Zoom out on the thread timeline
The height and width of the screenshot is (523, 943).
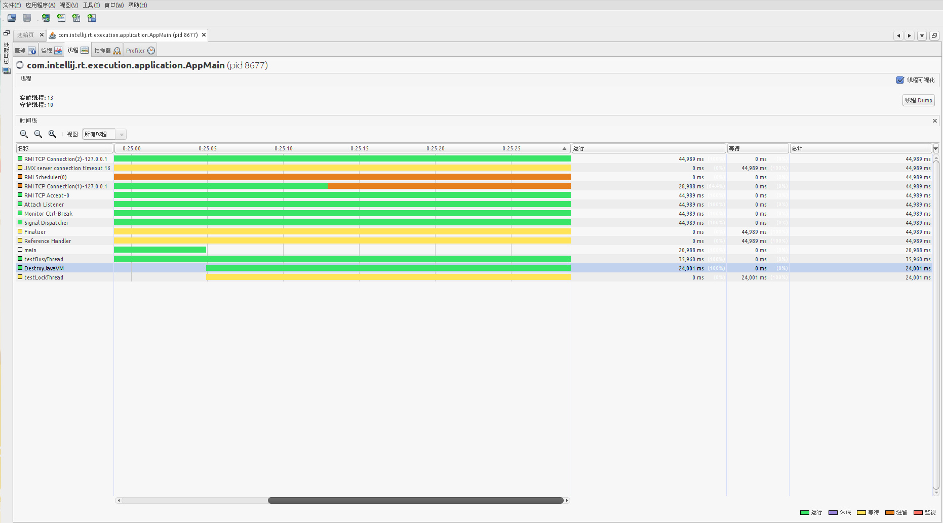[38, 134]
